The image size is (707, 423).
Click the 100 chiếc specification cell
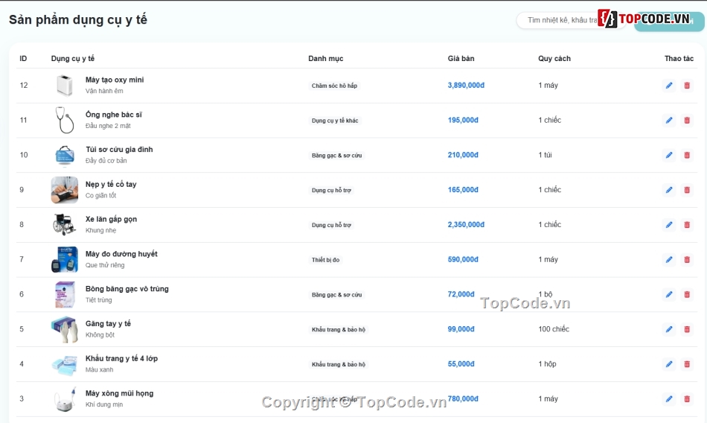[x=554, y=329]
